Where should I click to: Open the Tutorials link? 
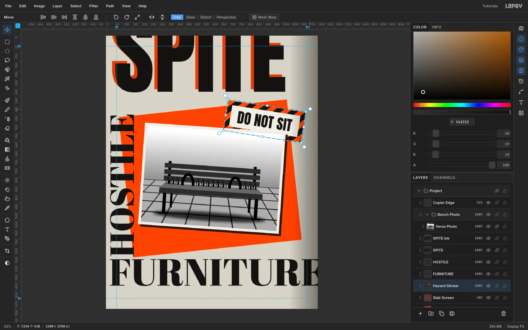[x=490, y=6]
